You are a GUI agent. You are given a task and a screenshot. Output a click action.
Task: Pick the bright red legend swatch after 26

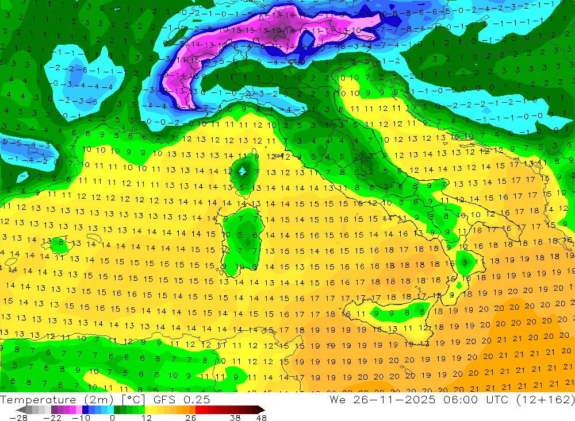198,410
